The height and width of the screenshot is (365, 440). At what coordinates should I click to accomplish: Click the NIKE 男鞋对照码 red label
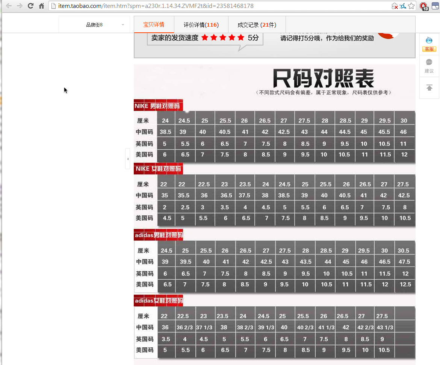(158, 106)
